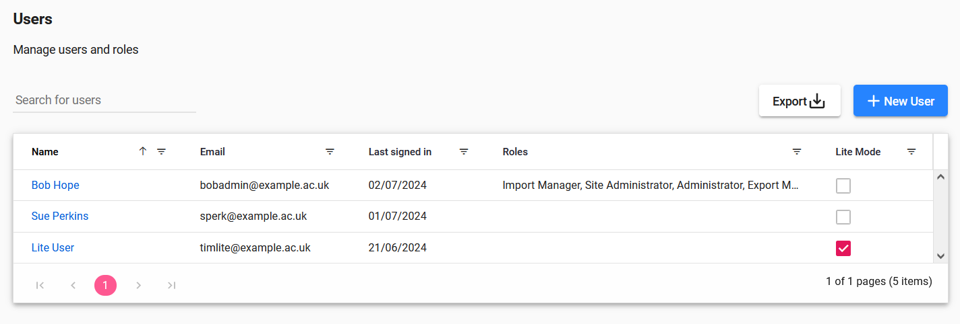
Task: Open the Last signed in filter icon
Action: coord(464,152)
